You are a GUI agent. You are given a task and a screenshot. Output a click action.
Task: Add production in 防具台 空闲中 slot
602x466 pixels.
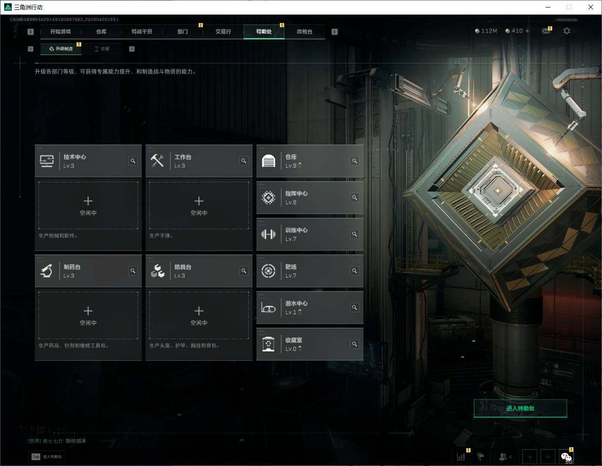click(199, 316)
